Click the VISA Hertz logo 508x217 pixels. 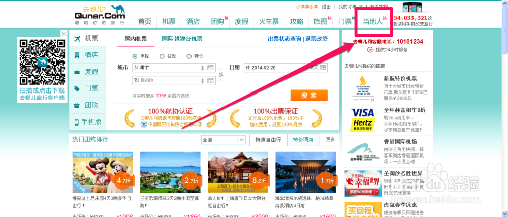click(363, 120)
